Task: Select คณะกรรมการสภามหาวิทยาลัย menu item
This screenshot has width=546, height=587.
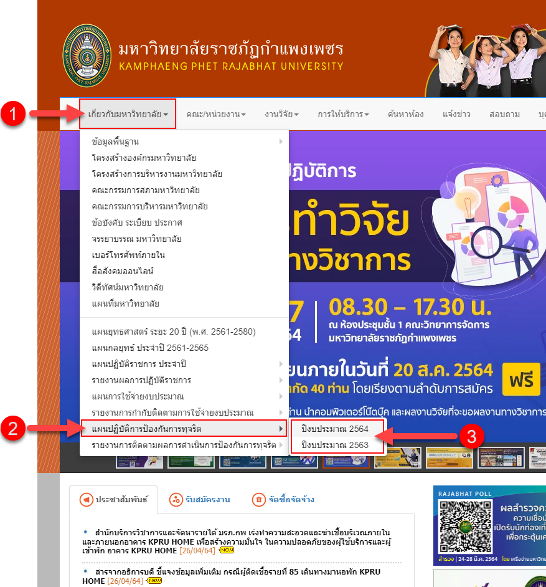Action: 184,190
